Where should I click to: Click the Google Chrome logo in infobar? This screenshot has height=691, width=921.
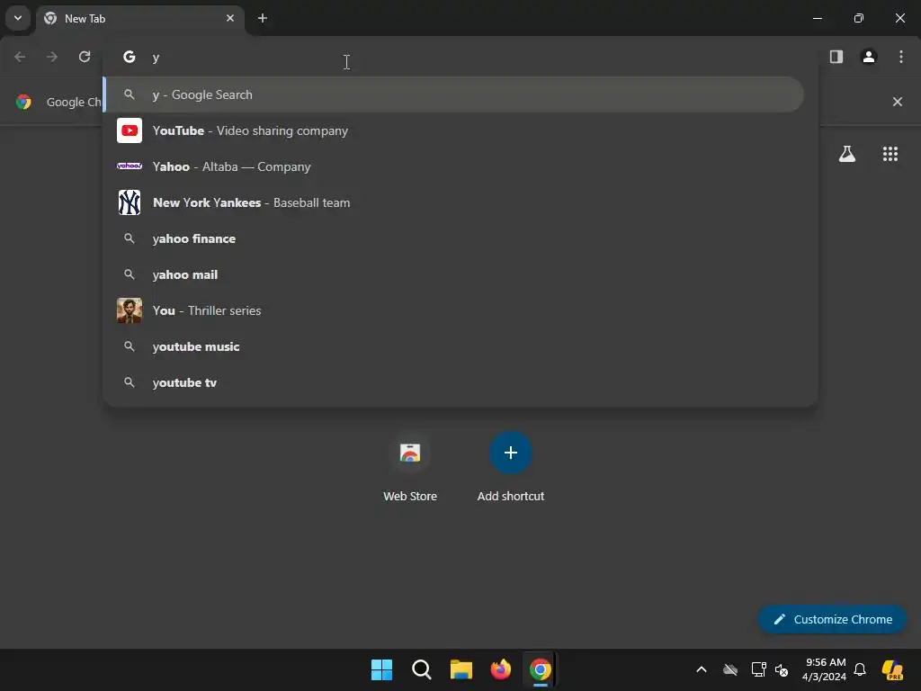pyautogui.click(x=23, y=102)
